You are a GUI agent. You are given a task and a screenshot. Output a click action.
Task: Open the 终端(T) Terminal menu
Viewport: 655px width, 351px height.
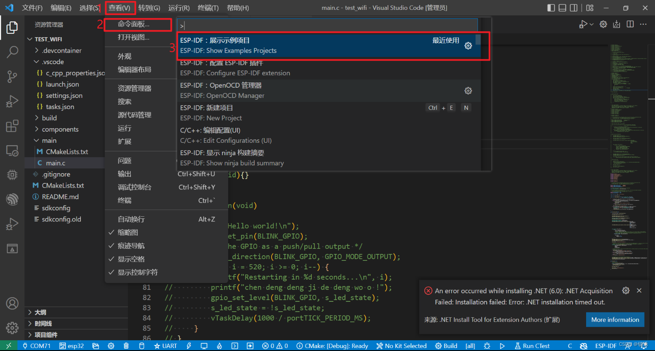click(208, 8)
